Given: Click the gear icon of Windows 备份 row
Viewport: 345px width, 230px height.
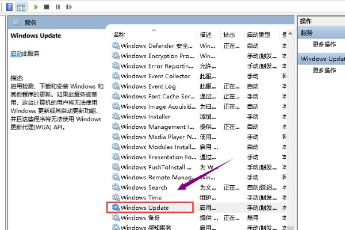Looking at the screenshot, I should [116, 218].
